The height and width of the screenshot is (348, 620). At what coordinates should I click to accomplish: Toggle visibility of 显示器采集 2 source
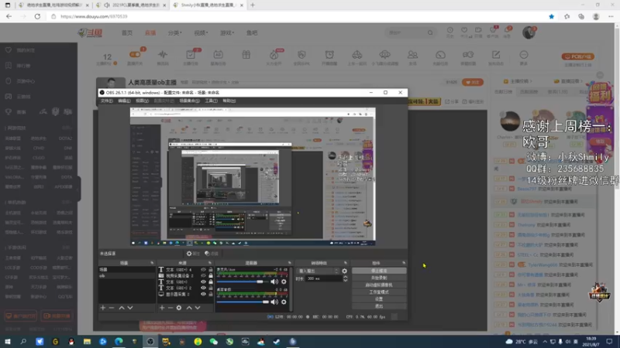pyautogui.click(x=203, y=295)
